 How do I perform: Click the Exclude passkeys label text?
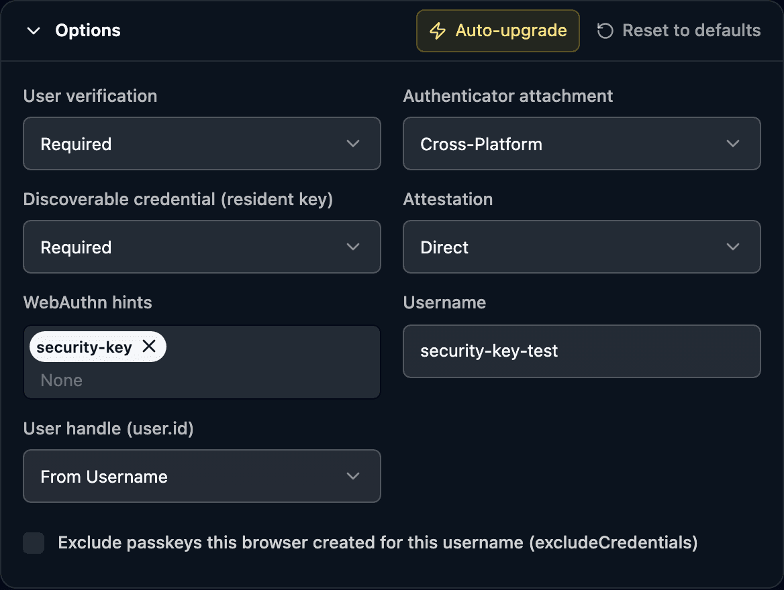[377, 543]
